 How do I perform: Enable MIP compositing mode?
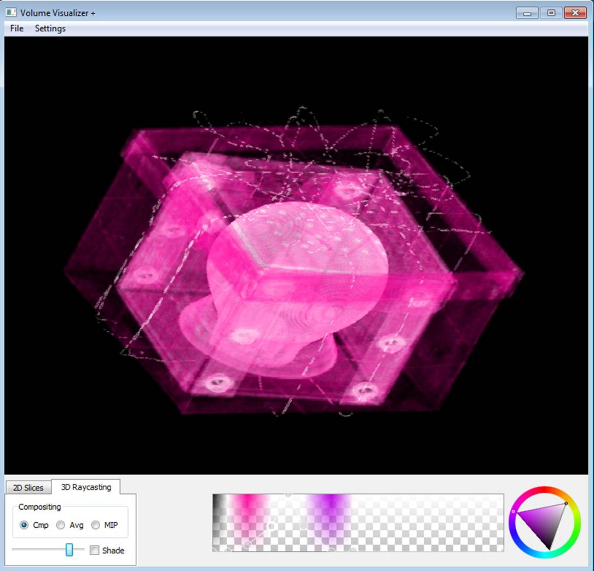(x=96, y=525)
